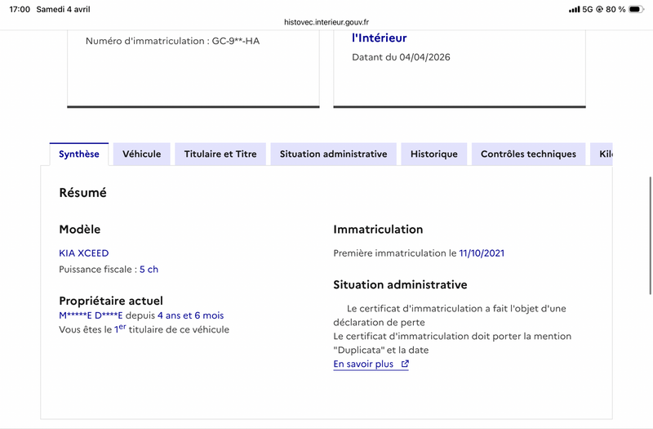Open the partially visible Kilométrage tab
Image resolution: width=653 pixels, height=429 pixels.
602,154
